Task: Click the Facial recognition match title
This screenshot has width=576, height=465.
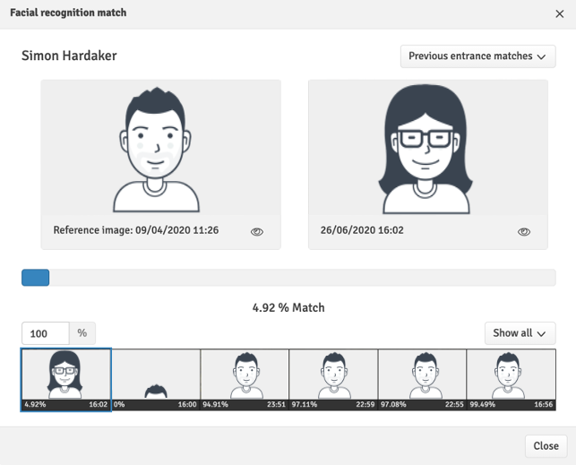Action: (68, 13)
